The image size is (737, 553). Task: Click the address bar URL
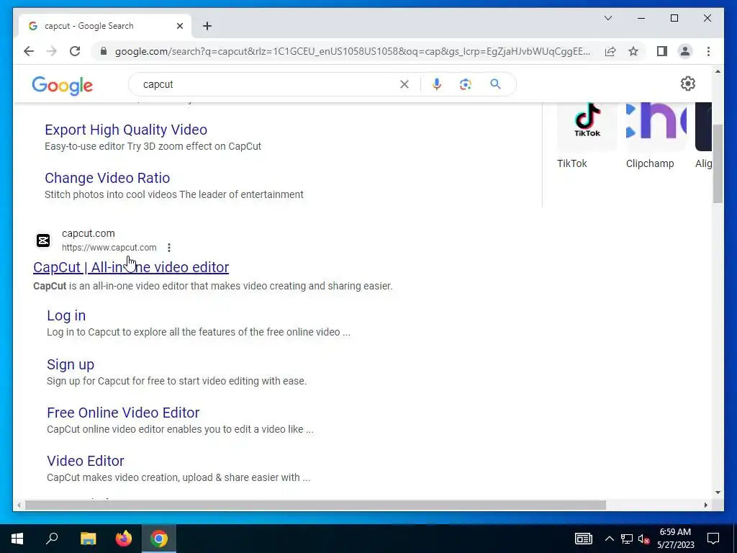[x=353, y=51]
